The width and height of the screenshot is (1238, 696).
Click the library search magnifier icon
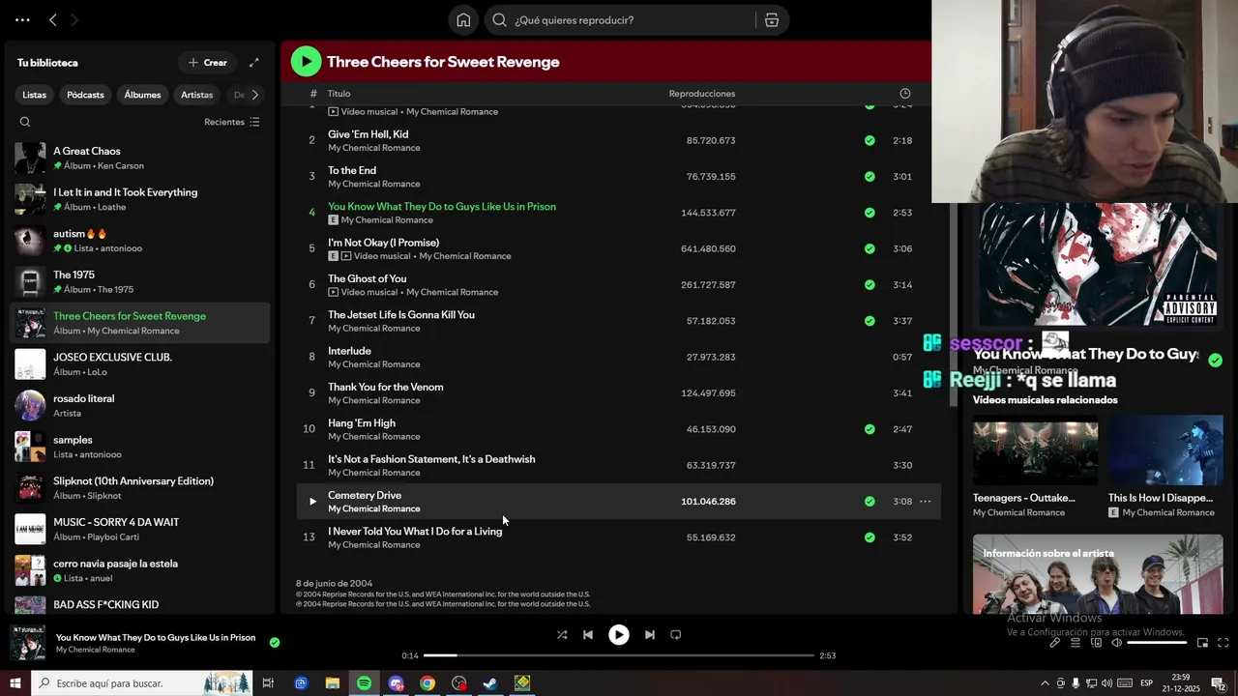point(25,122)
